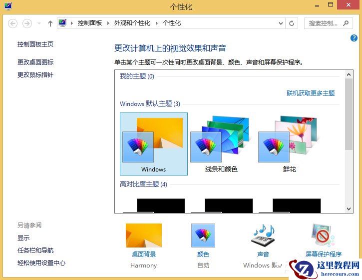
Task: Click the Forward navigation arrow
Action: coord(27,23)
